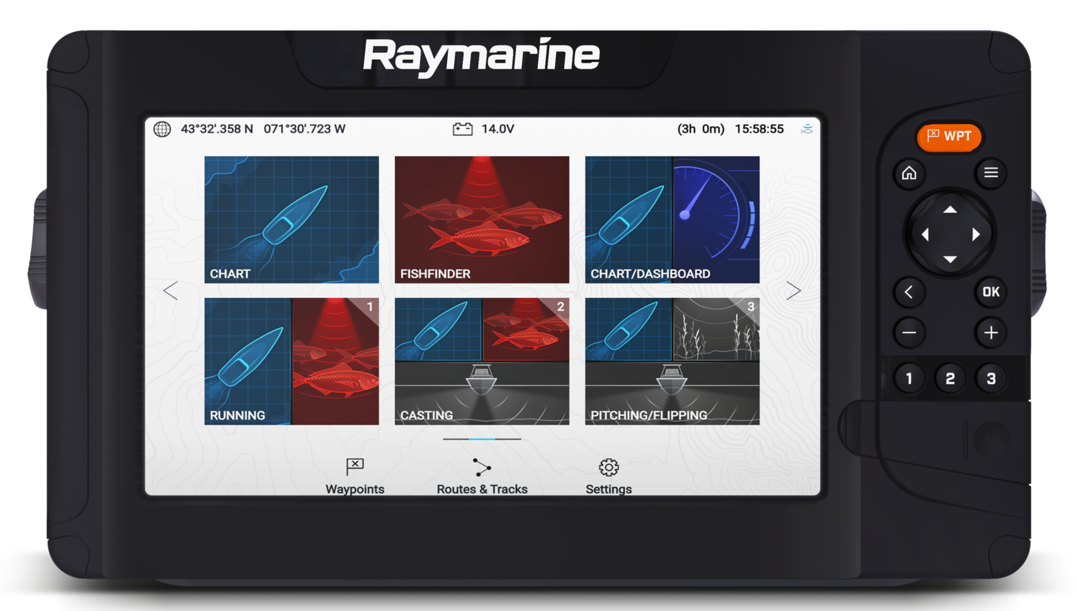Click the 15:58:55 clock time
The image size is (1077, 611).
coord(759,129)
